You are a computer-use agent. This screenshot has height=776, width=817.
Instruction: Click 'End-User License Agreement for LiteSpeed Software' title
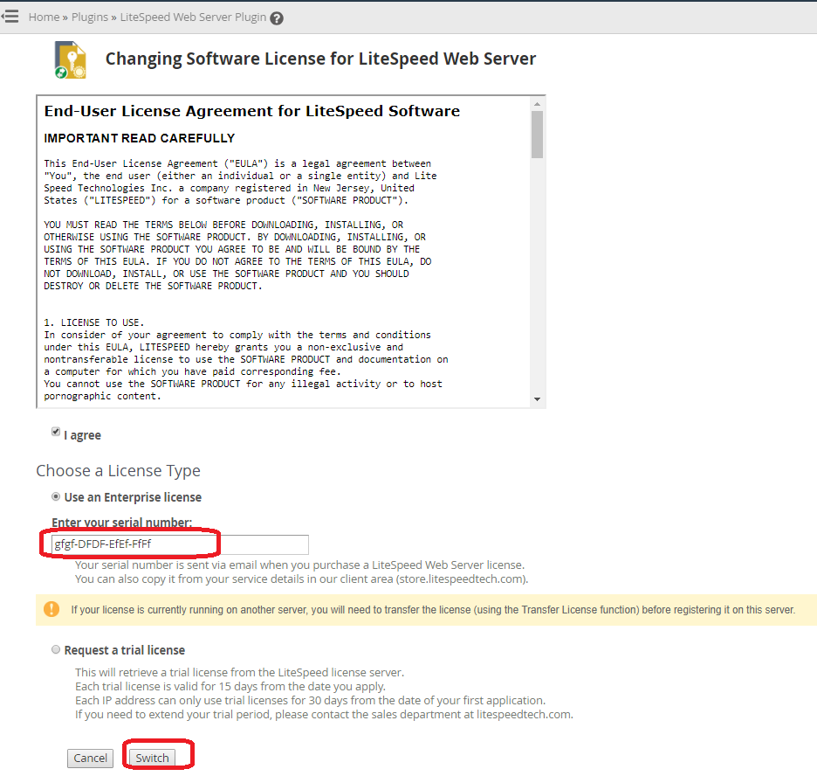[x=251, y=111]
